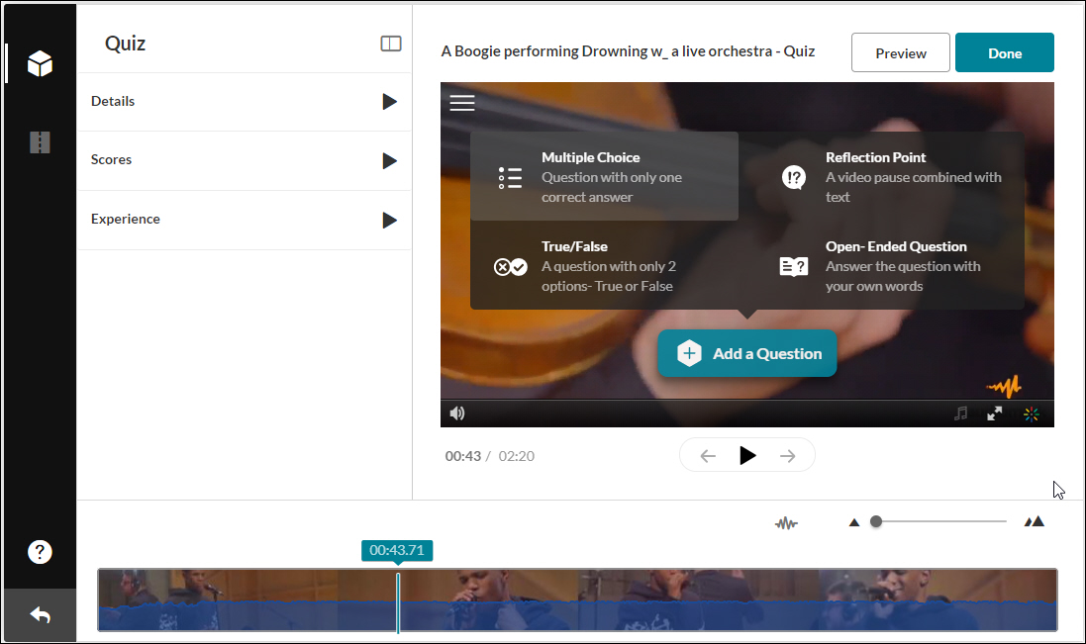Zoom out timeline with single triangle icon
Viewport: 1086px width, 644px height.
(854, 522)
